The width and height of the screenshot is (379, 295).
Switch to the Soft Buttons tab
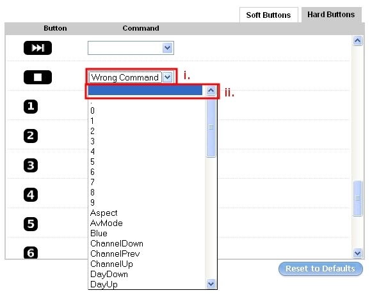point(268,15)
